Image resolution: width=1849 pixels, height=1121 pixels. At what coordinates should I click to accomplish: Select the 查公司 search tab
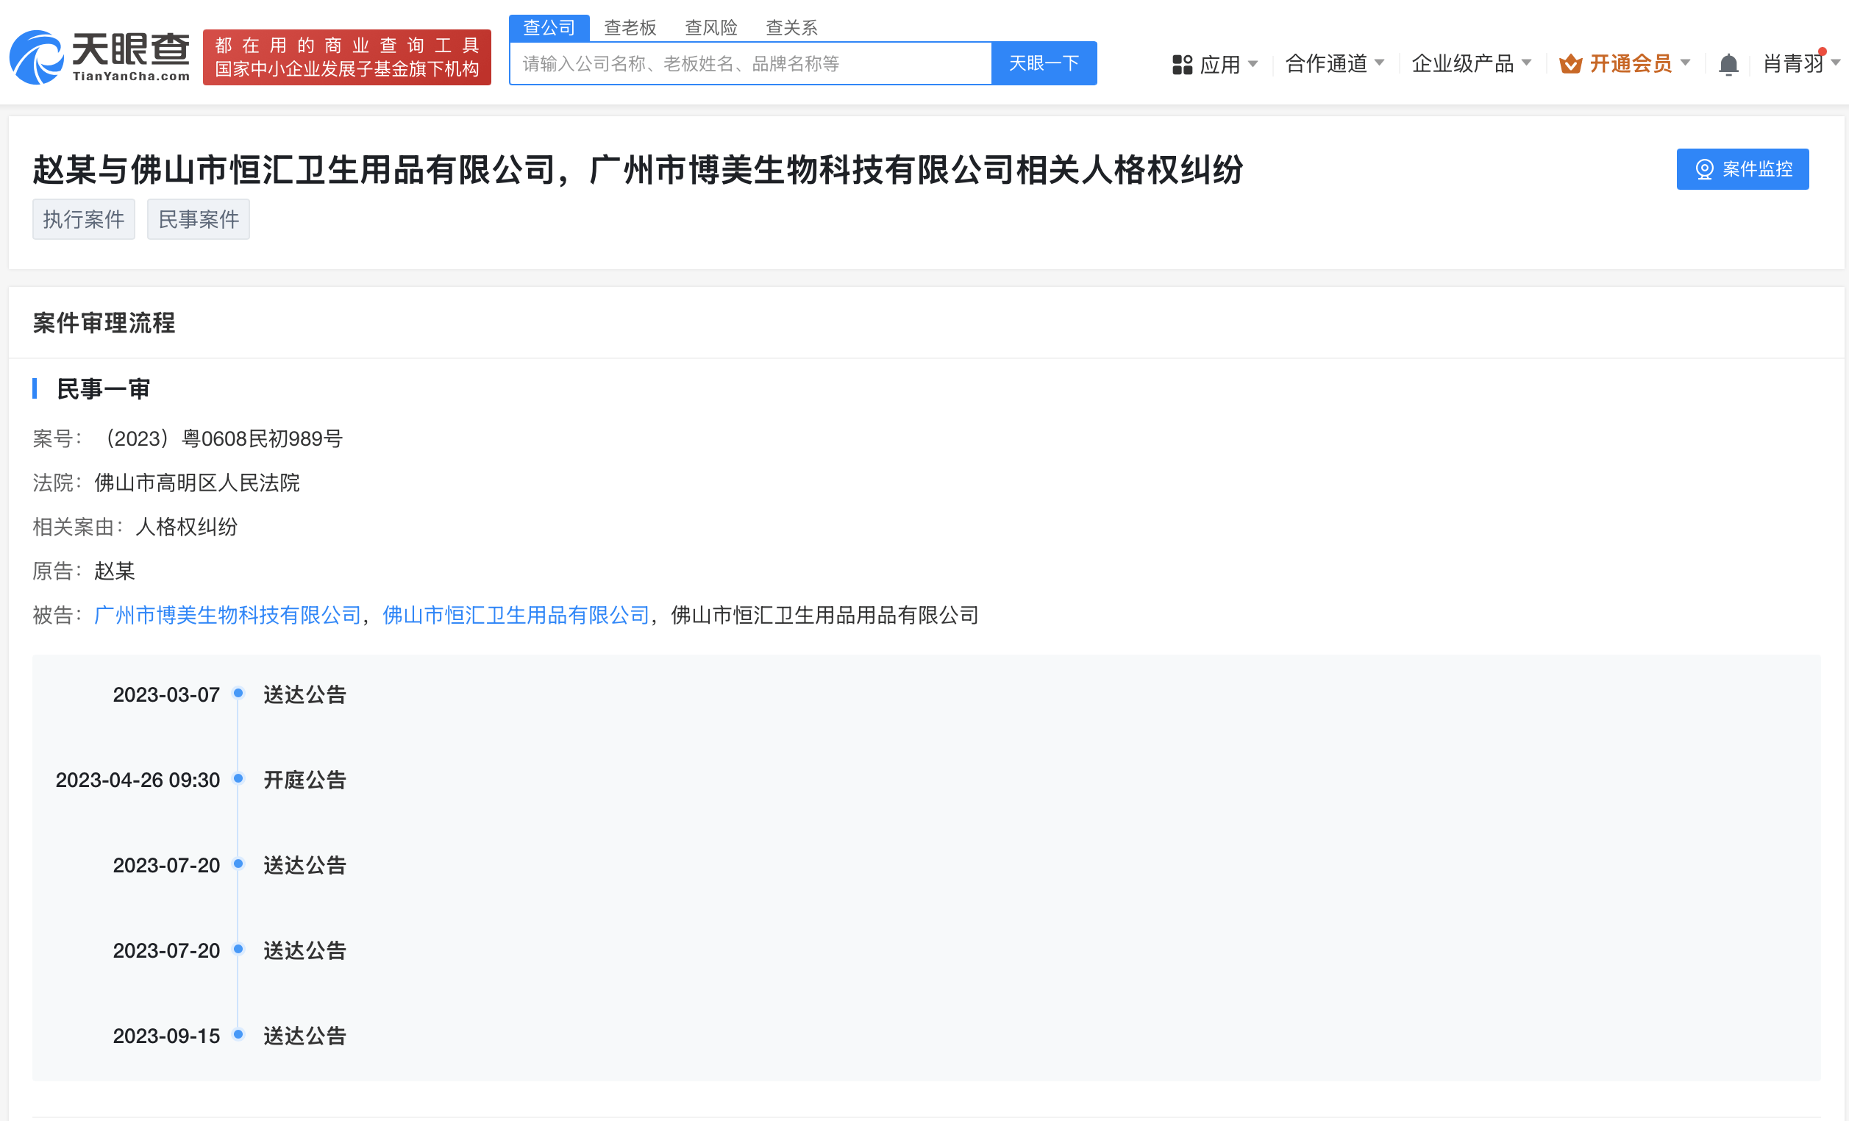(x=549, y=28)
